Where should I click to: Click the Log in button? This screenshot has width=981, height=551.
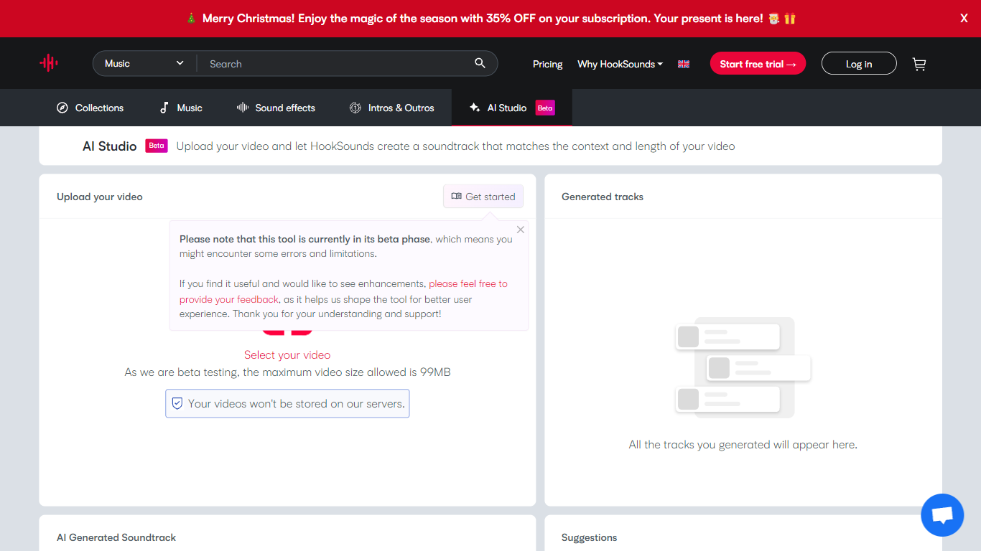coord(859,63)
